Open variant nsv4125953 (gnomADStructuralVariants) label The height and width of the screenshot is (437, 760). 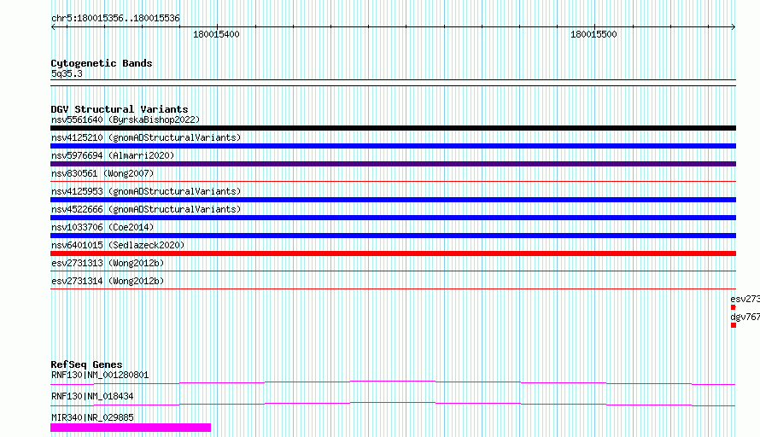(x=146, y=191)
